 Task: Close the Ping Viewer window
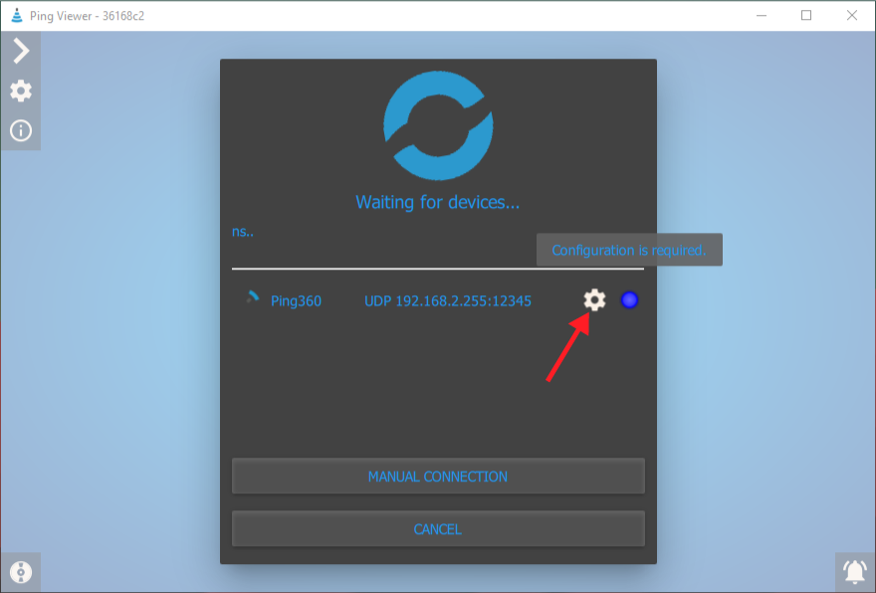852,15
